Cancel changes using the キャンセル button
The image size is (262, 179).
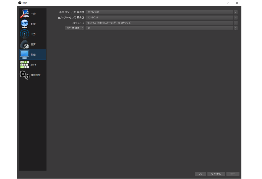pyautogui.click(x=216, y=174)
